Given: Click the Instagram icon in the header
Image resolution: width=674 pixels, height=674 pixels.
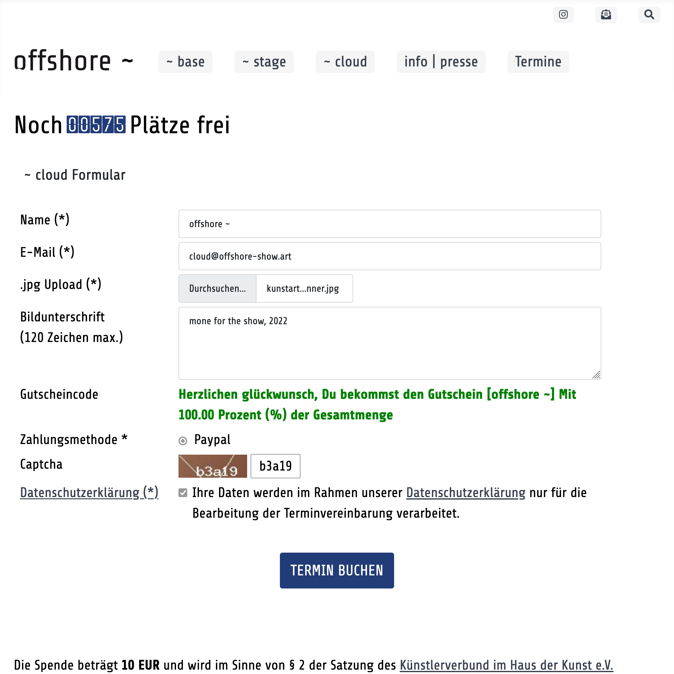Looking at the screenshot, I should pyautogui.click(x=564, y=14).
